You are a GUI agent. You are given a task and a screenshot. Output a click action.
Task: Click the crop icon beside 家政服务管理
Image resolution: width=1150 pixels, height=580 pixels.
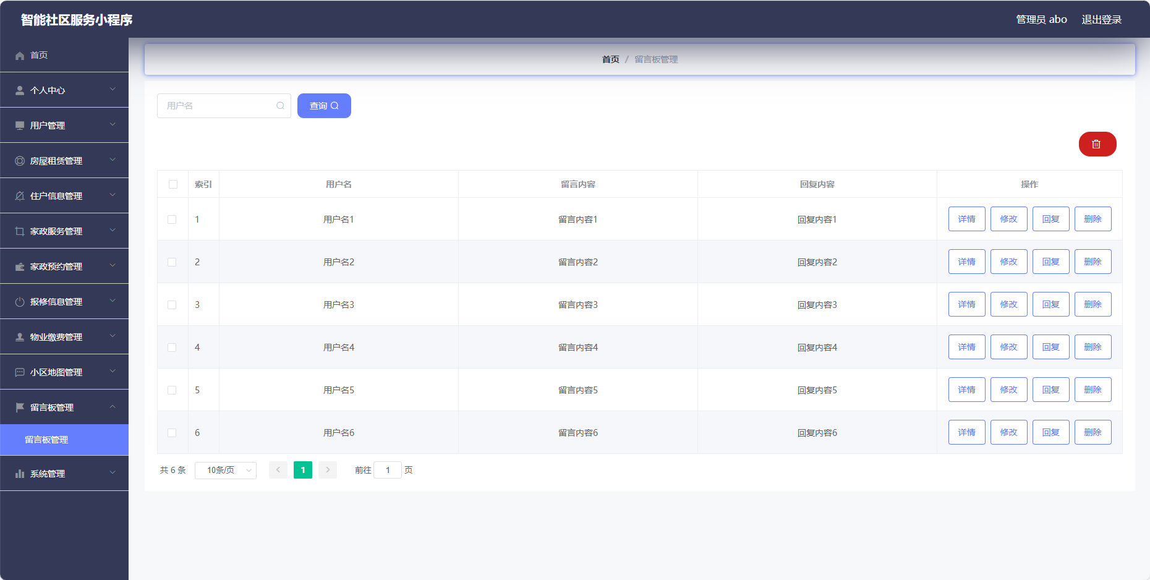(x=20, y=231)
